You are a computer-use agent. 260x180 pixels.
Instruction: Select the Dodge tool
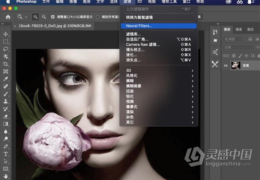[x=6, y=139]
